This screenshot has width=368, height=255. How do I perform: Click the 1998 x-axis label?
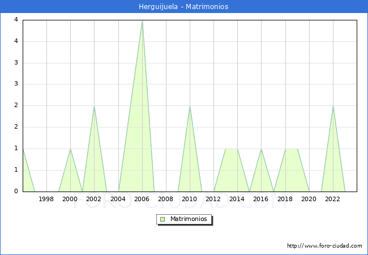pos(46,199)
